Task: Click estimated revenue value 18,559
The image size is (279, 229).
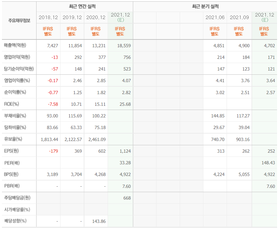Action: [x=124, y=46]
